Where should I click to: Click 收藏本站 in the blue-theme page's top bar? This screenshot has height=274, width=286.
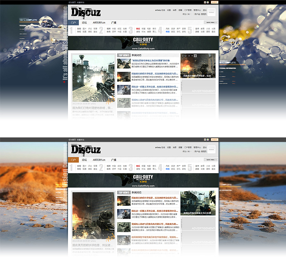[81, 3]
